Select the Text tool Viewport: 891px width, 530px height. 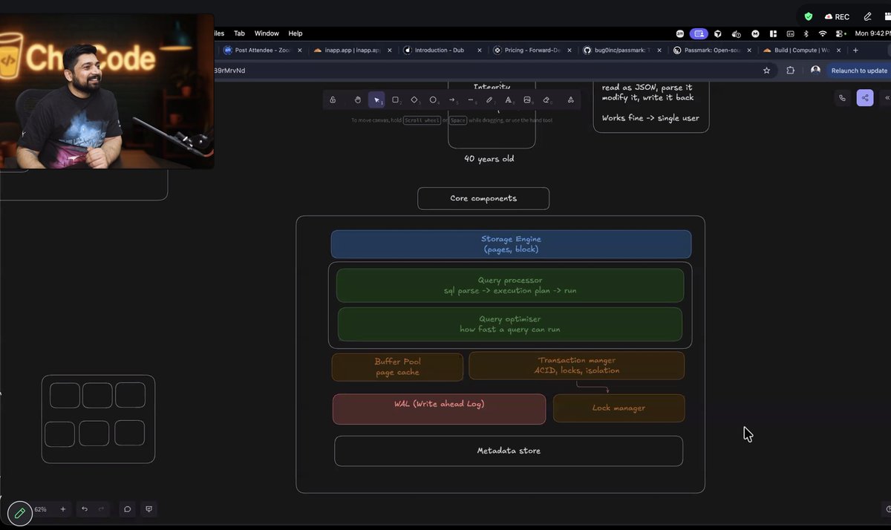(509, 99)
